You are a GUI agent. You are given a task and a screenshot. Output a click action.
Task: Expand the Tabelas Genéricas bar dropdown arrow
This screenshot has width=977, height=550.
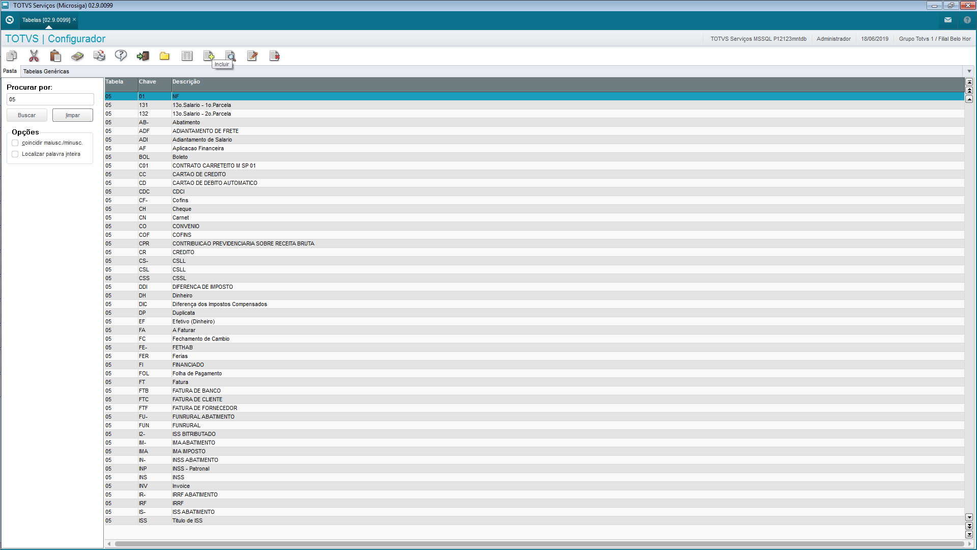pos(969,71)
